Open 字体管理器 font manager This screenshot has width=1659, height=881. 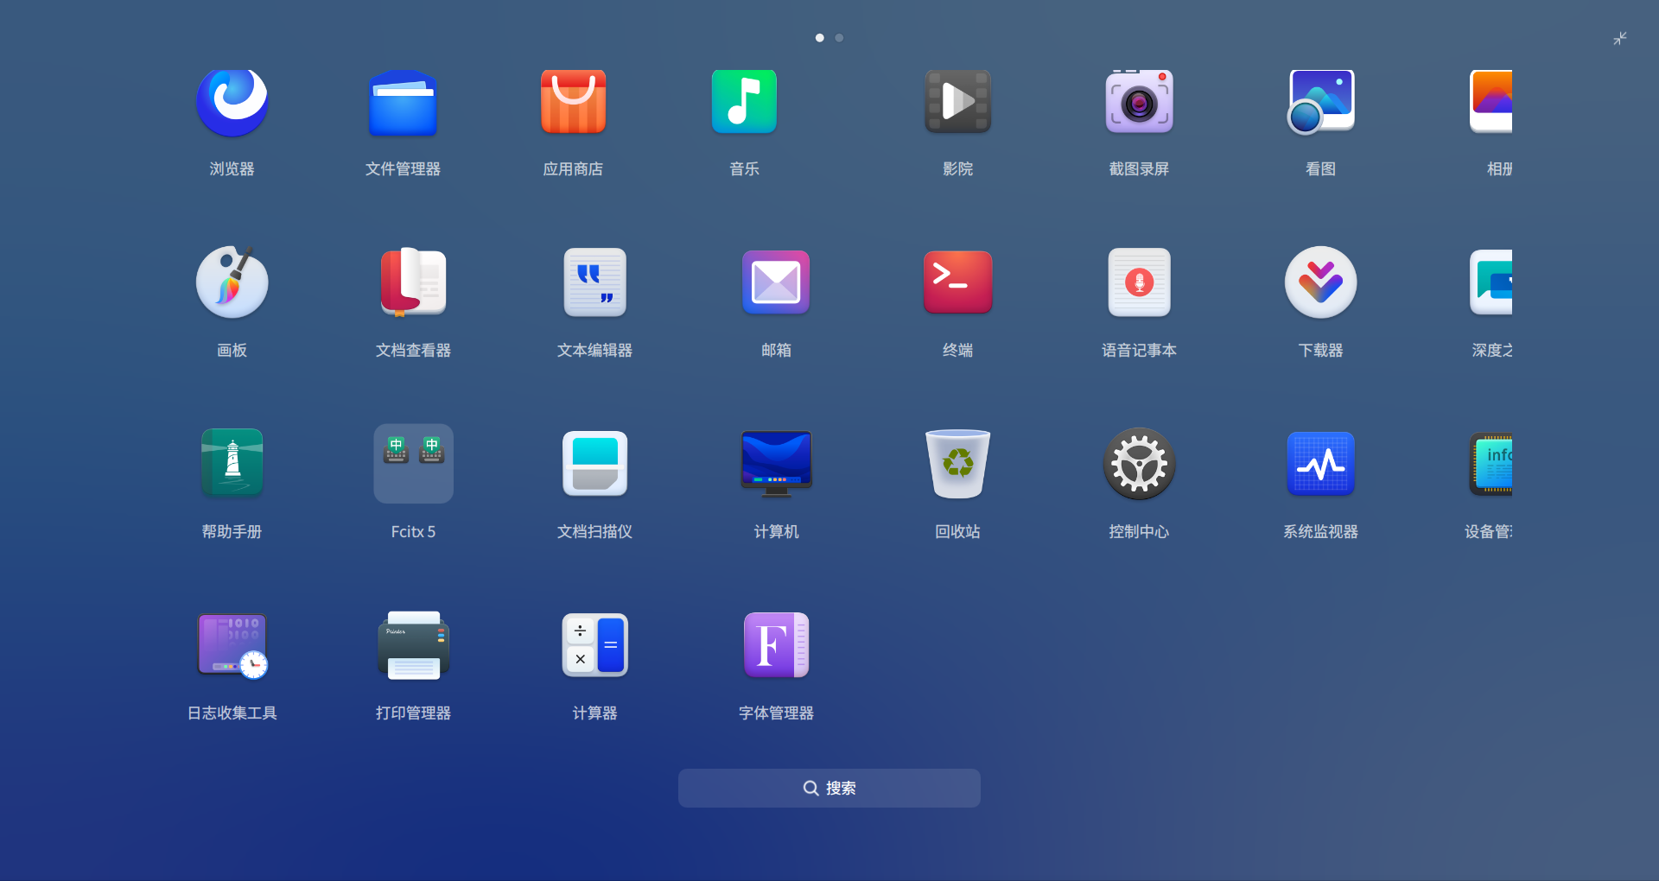776,645
